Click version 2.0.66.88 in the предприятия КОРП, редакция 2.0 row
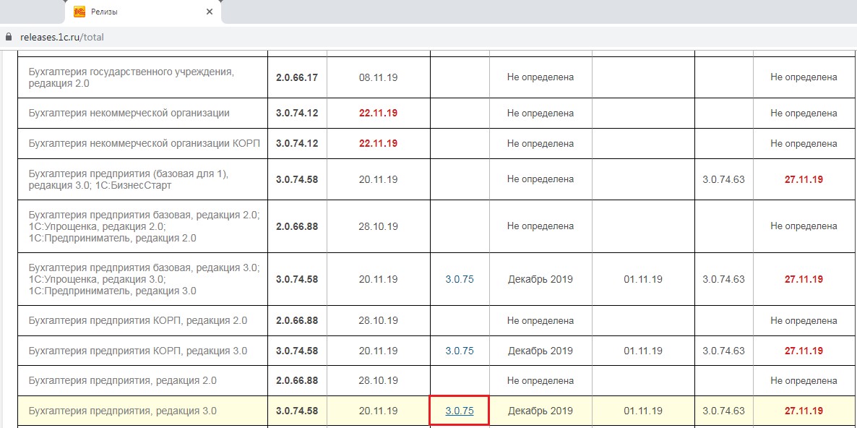 click(x=297, y=321)
